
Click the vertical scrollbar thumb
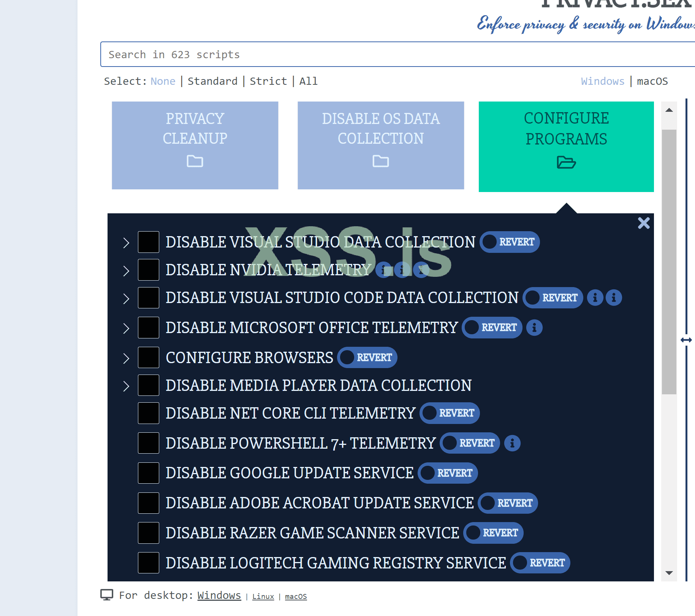(669, 262)
